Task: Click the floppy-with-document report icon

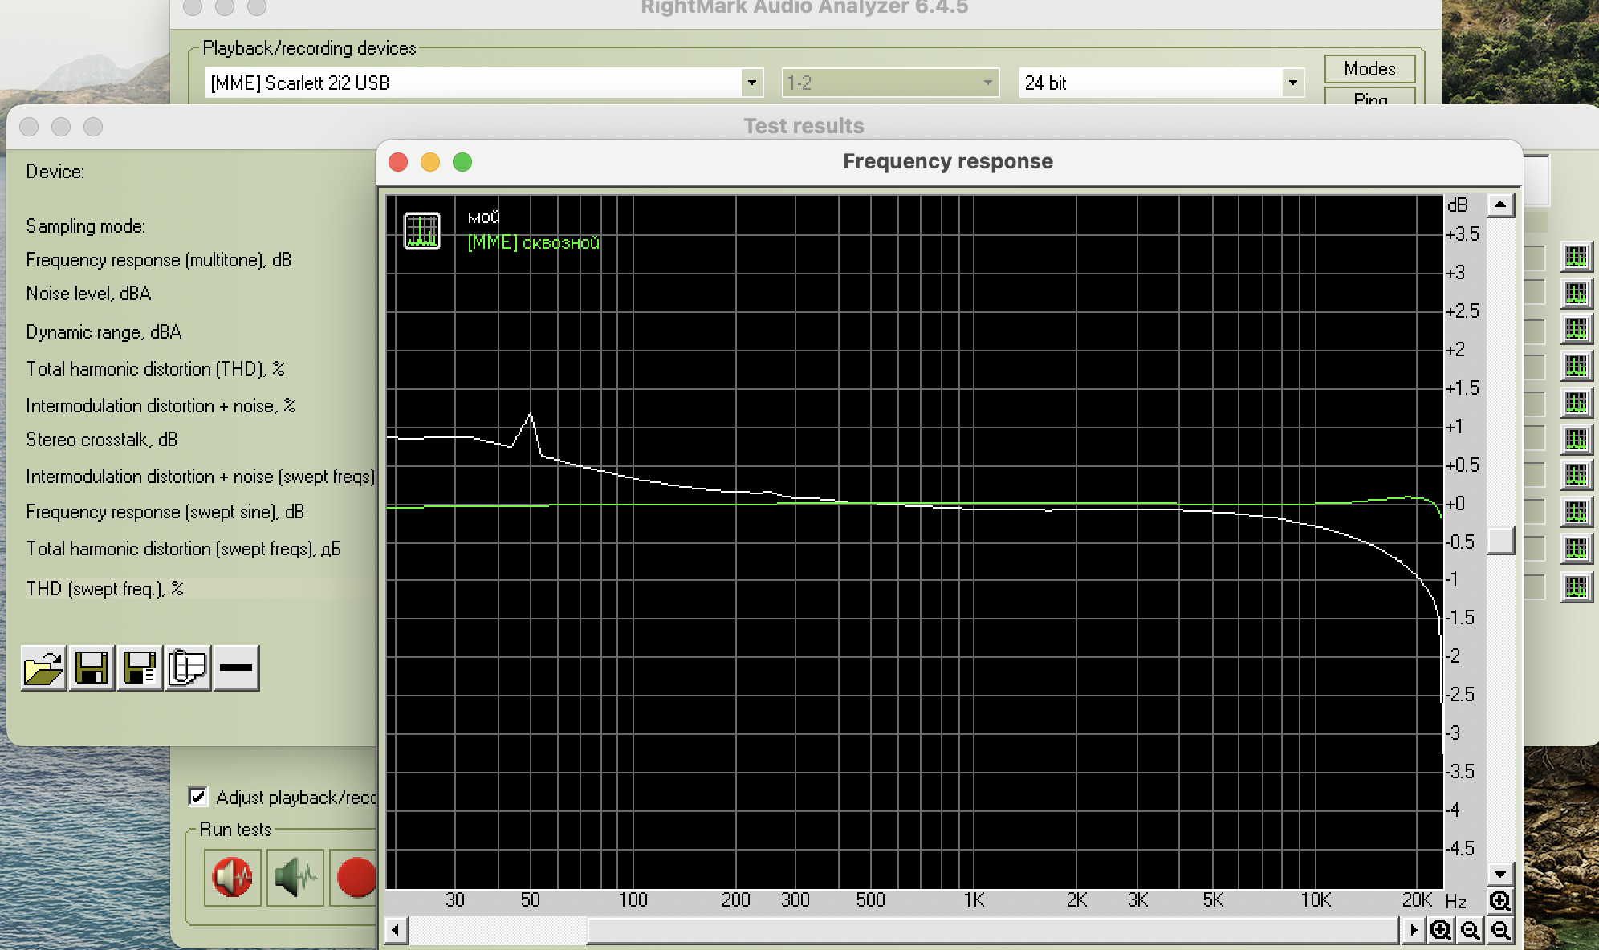Action: 140,668
